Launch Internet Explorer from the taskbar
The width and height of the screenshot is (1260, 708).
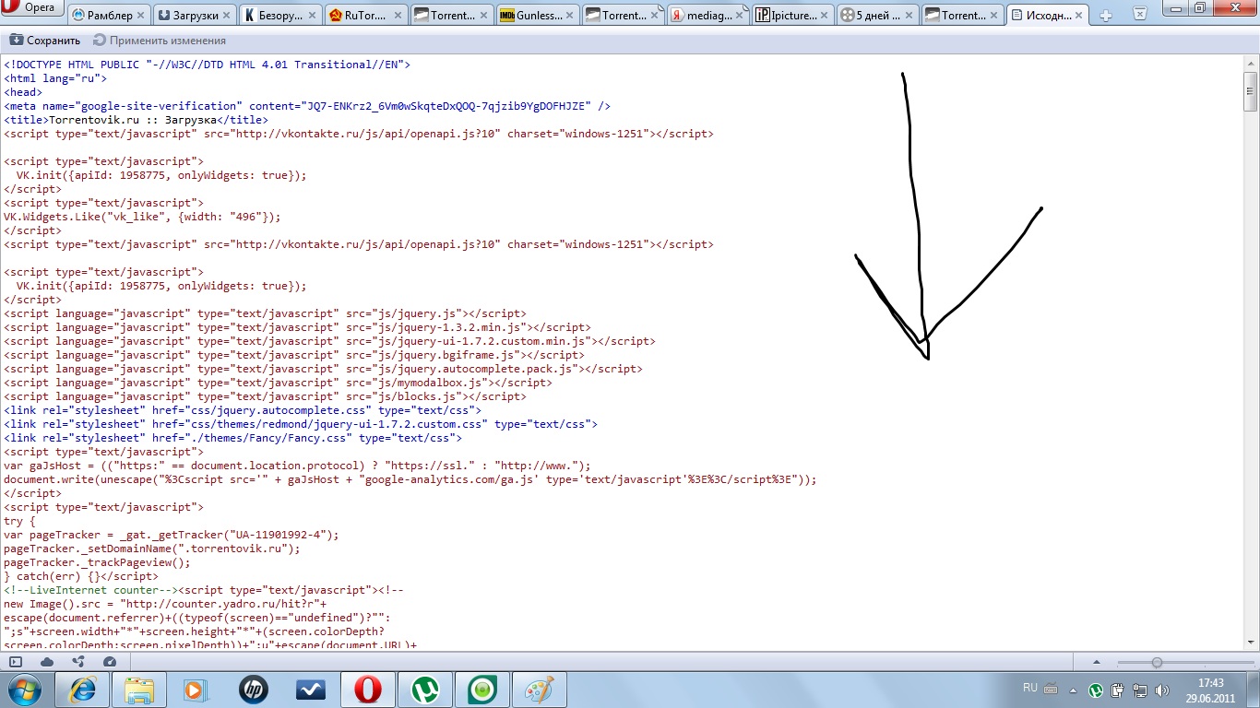click(x=83, y=690)
